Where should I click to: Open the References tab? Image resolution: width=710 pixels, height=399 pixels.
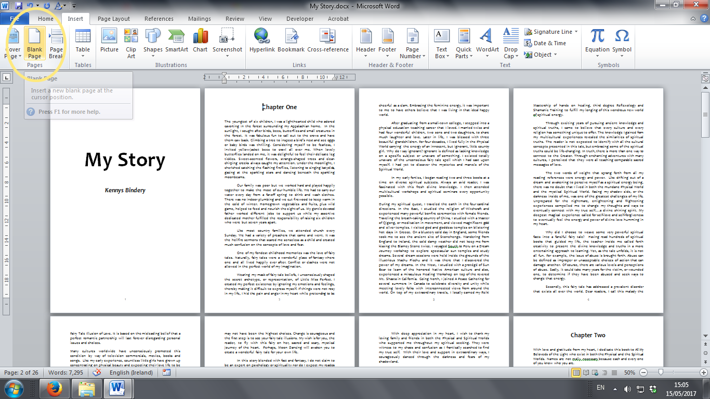pos(159,19)
